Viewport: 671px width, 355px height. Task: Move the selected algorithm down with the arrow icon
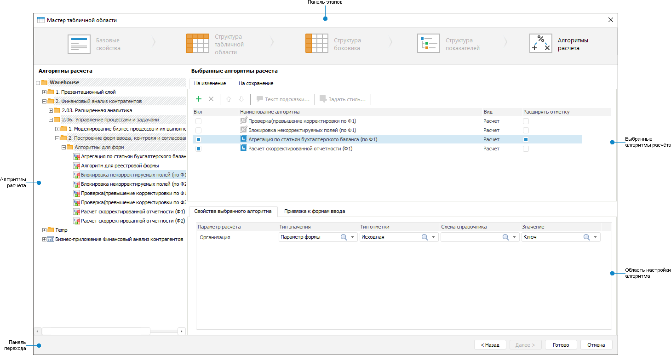click(x=241, y=99)
